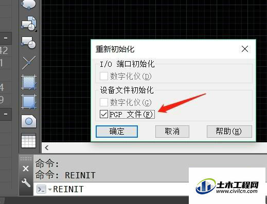Select the table tool icon
This screenshot has height=204, width=267.
point(29,141)
